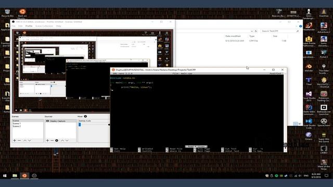Move scene down in the Scenes list

click(30, 140)
